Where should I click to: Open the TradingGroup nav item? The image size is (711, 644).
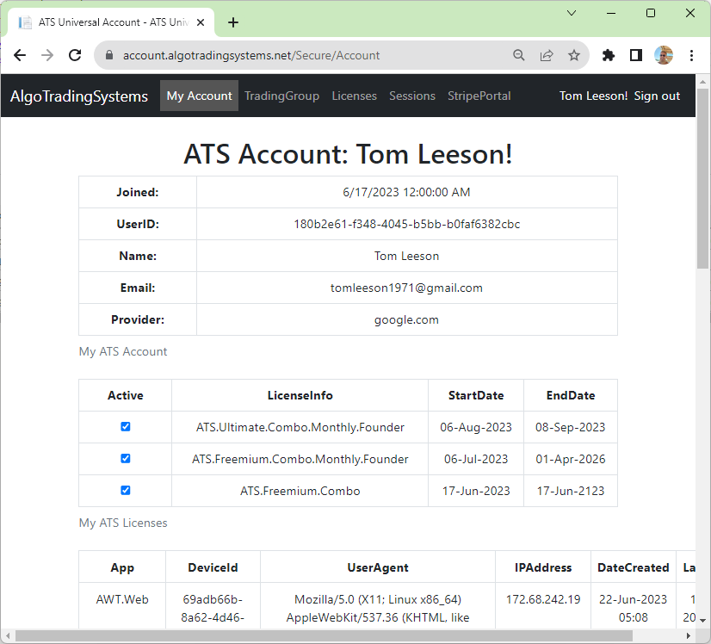click(x=281, y=96)
